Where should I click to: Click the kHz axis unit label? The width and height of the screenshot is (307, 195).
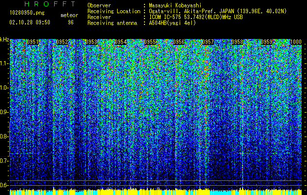pos(4,39)
